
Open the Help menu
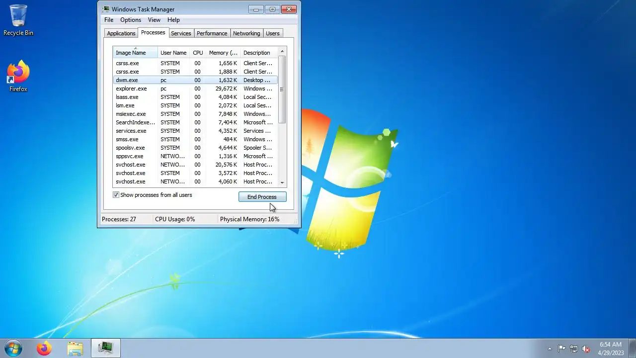click(173, 20)
